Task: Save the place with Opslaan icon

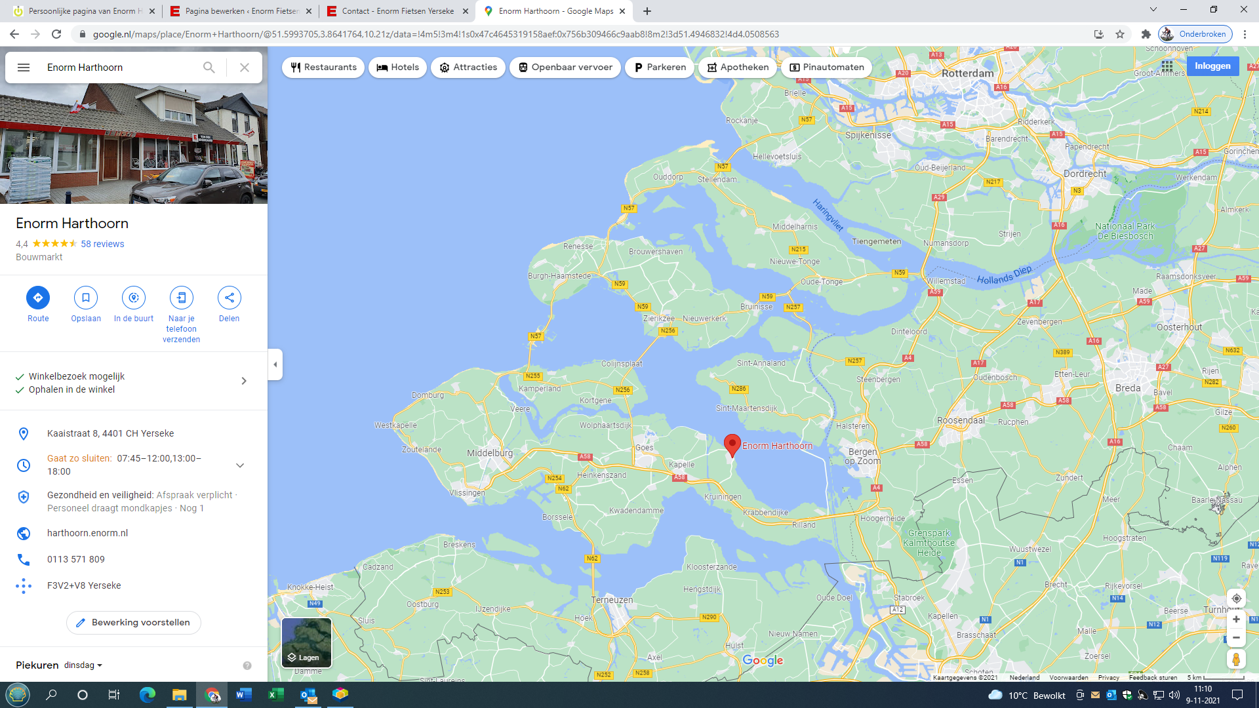Action: coord(86,298)
